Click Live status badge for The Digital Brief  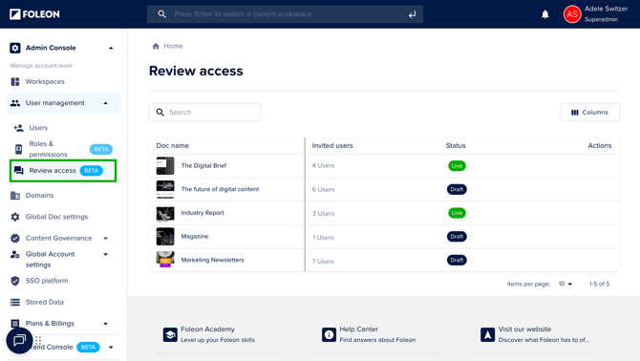pyautogui.click(x=457, y=165)
